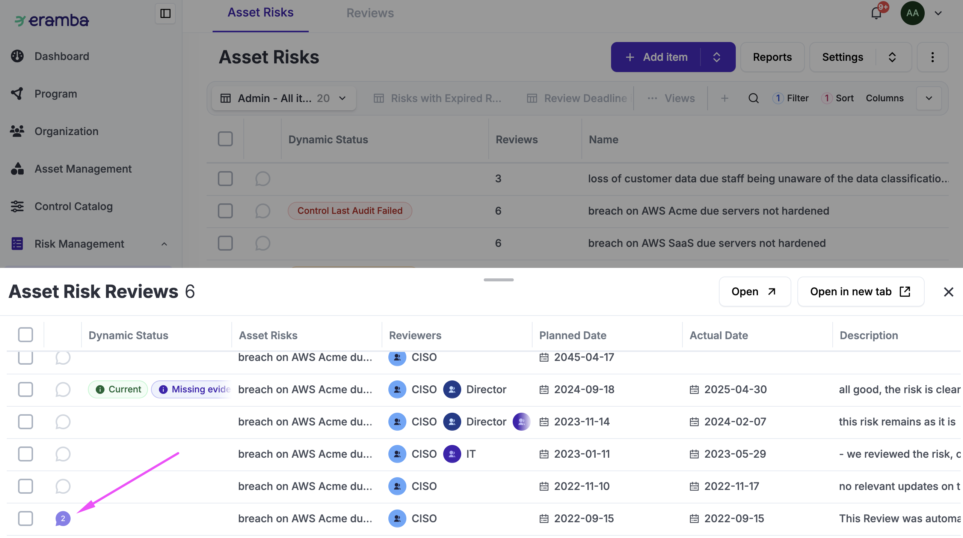Select the Risks with Expired R... view tab

click(438, 98)
